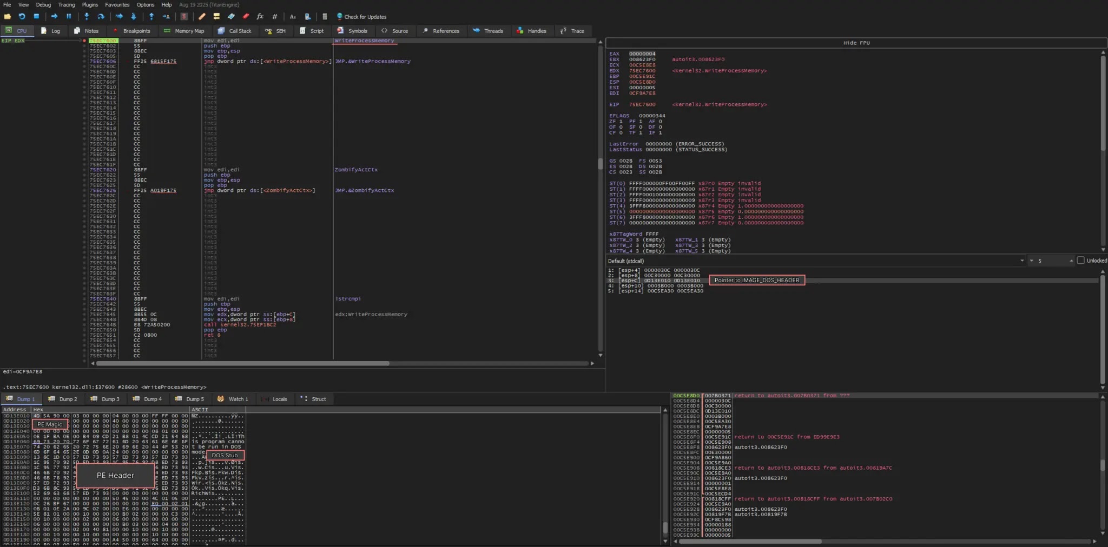1108x547 pixels.
Task: Open the Tracing menu
Action: [x=67, y=5]
